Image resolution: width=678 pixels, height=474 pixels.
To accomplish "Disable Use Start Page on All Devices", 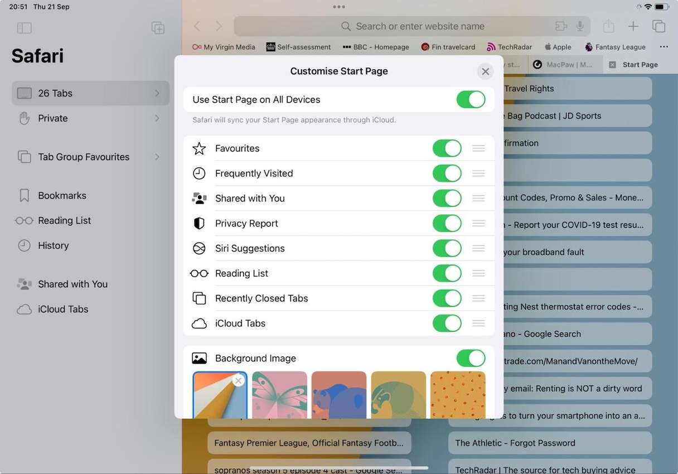I will click(x=471, y=100).
